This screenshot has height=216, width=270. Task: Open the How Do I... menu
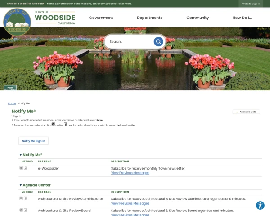242,18
